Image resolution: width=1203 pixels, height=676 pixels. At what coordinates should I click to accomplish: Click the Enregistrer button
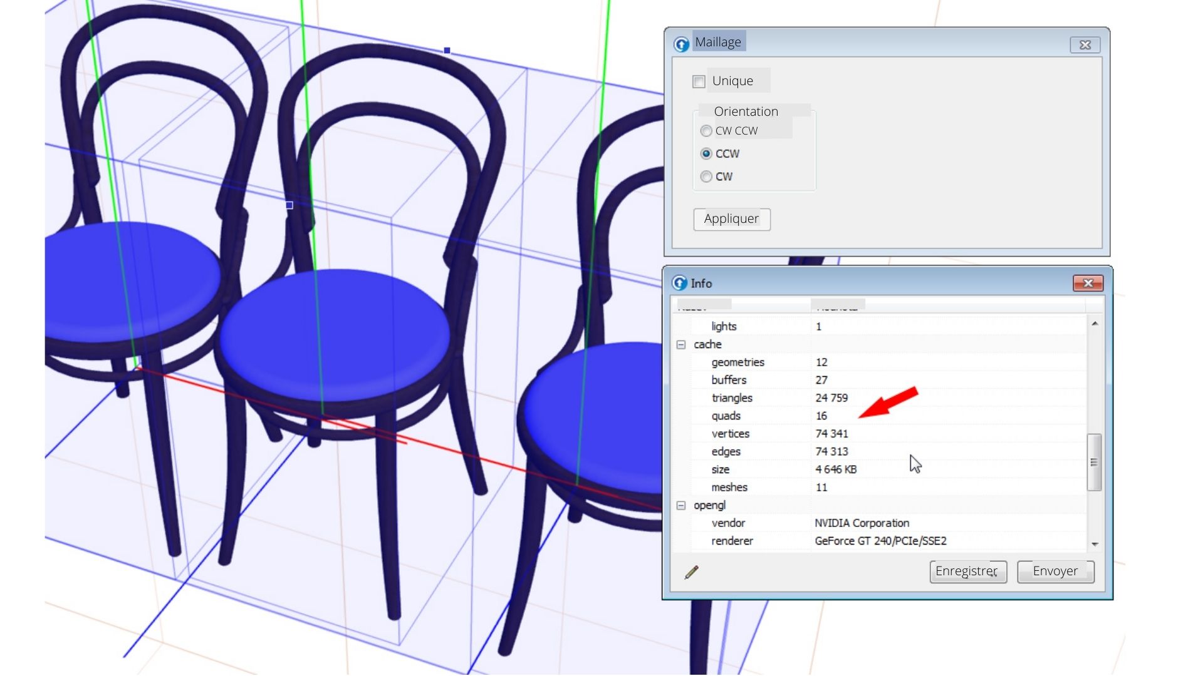(x=967, y=571)
